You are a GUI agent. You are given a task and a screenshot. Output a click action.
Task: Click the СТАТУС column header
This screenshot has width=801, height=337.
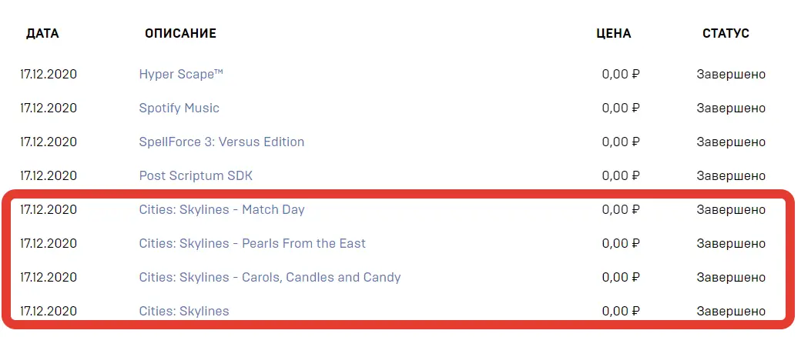pyautogui.click(x=726, y=34)
